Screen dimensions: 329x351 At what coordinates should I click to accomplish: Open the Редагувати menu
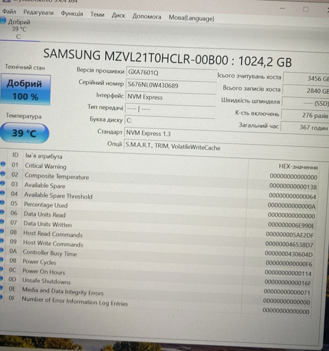(38, 13)
